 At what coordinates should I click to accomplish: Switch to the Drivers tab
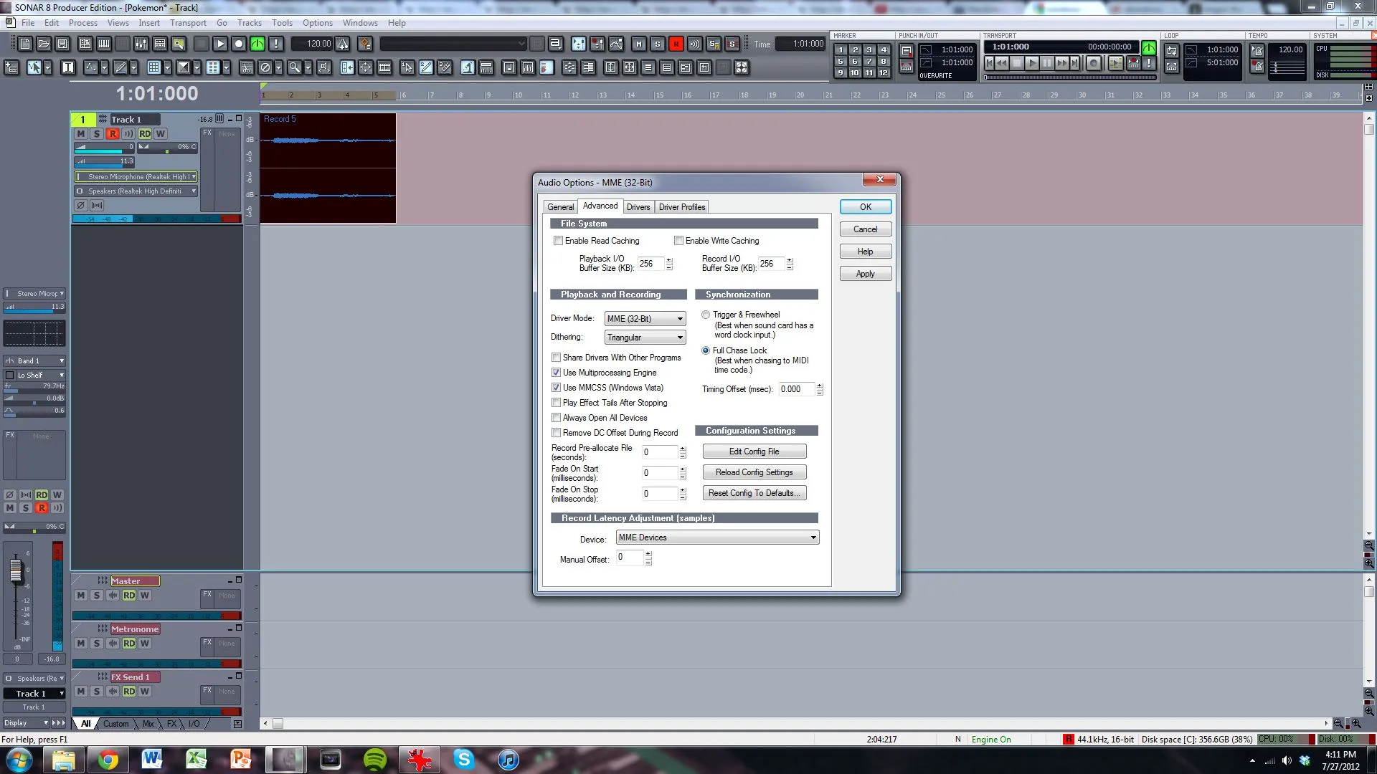pyautogui.click(x=638, y=207)
